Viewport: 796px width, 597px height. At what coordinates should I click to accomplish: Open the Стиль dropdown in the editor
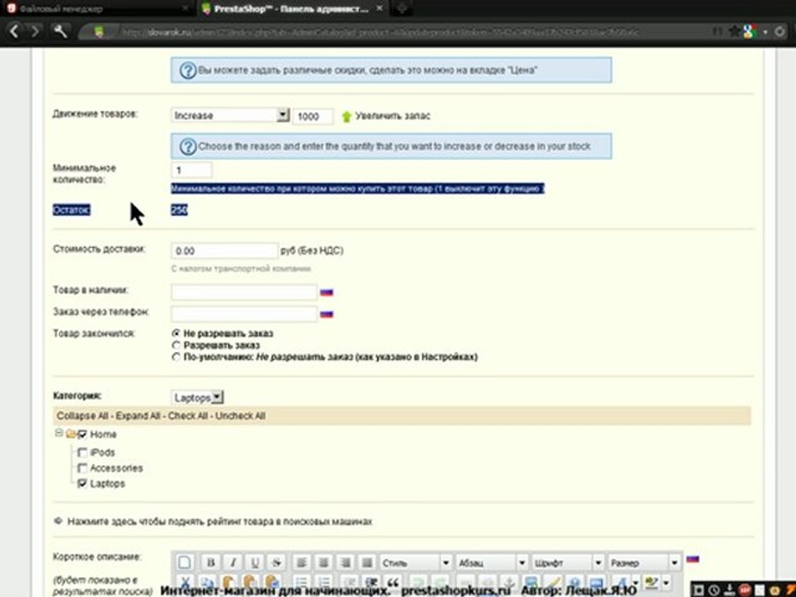(415, 562)
